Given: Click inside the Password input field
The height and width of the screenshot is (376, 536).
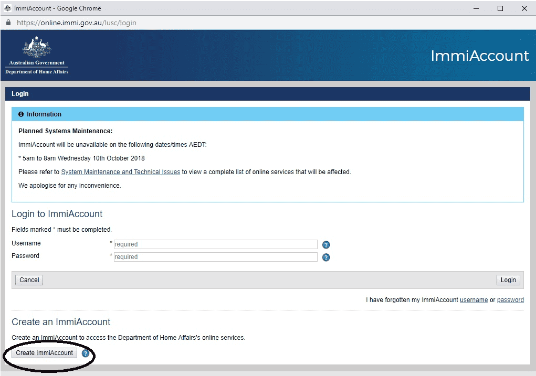Looking at the screenshot, I should pyautogui.click(x=215, y=257).
